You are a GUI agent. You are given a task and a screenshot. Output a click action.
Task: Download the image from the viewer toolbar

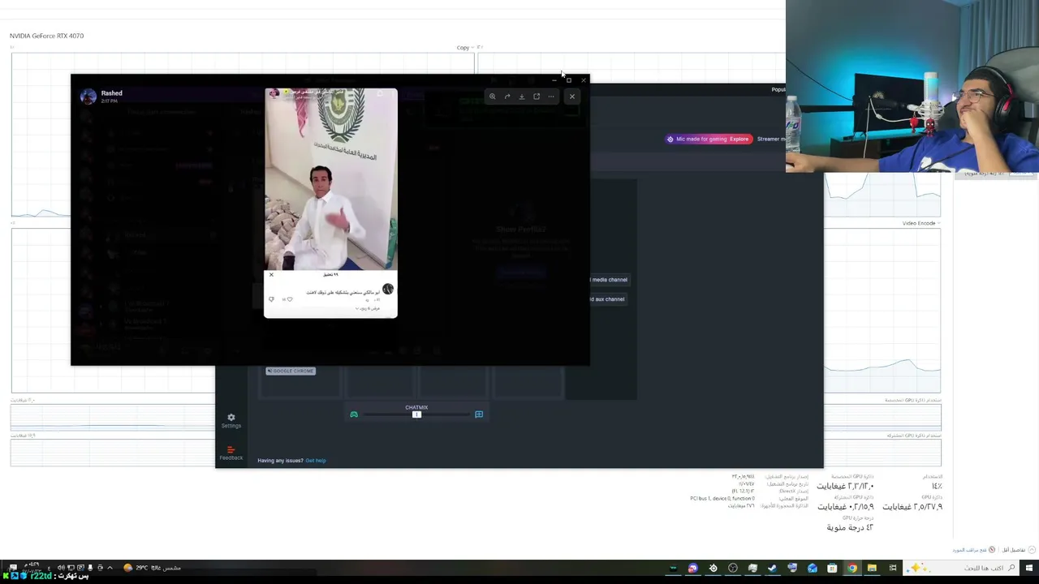click(x=522, y=97)
